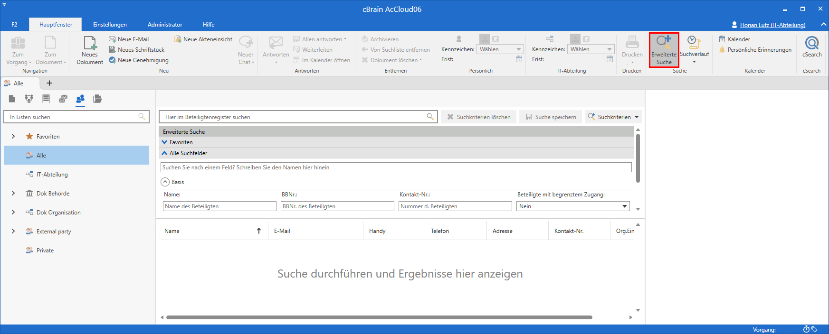Open the Administrator ribbon tab
The width and height of the screenshot is (829, 334).
[165, 25]
